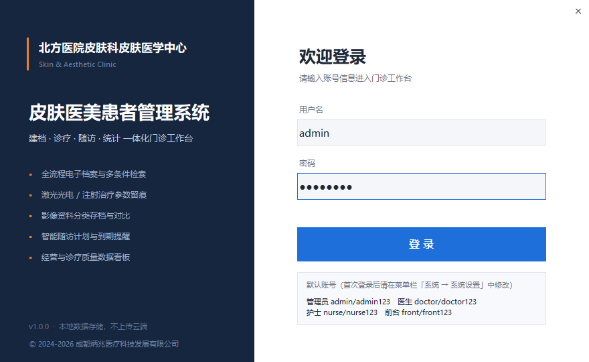Screen dimensions: 589x362
Task: Click the 欢迎登录 heading
Action: [x=333, y=57]
